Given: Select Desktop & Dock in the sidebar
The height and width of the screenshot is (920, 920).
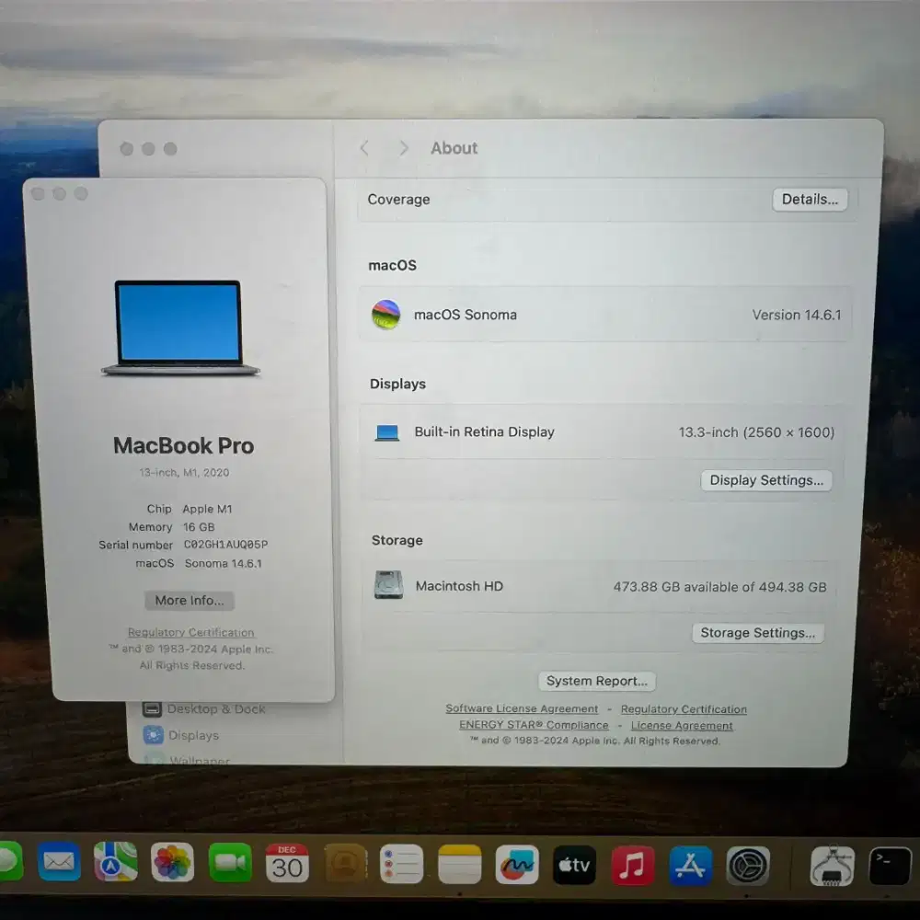Looking at the screenshot, I should (x=216, y=708).
